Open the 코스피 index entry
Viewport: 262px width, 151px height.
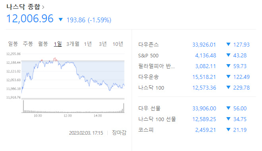coord(194,130)
